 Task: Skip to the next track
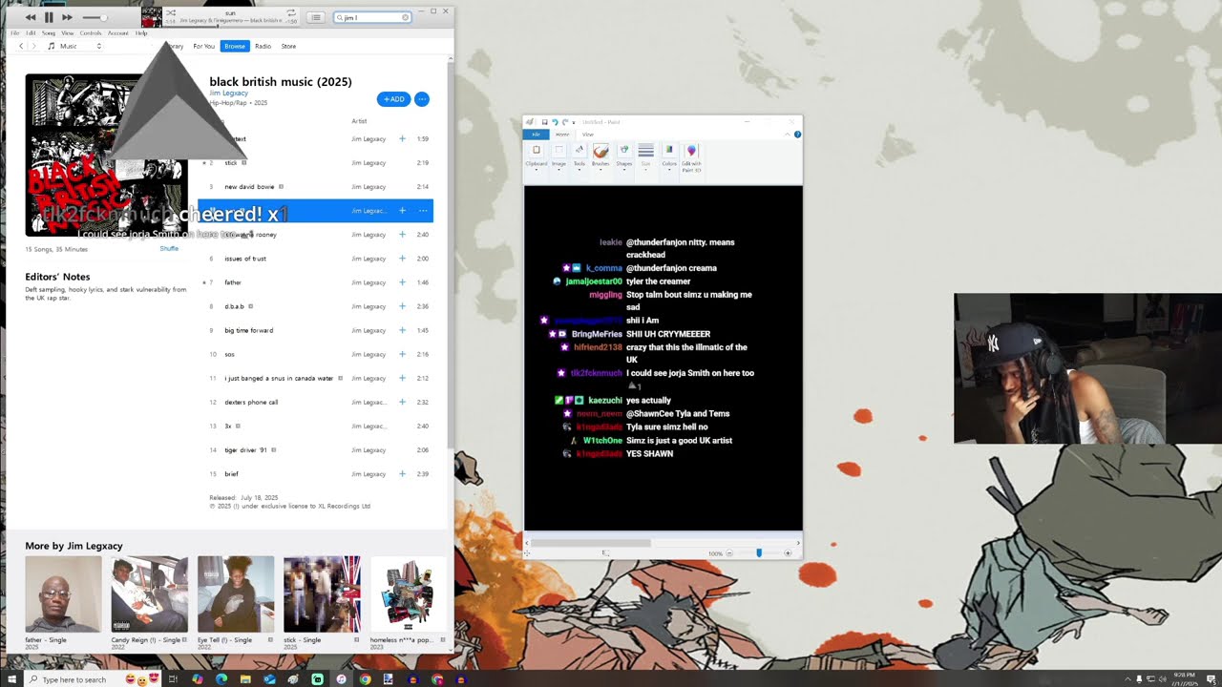click(67, 17)
